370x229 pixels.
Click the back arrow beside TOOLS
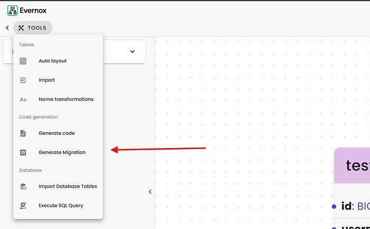[x=7, y=28]
